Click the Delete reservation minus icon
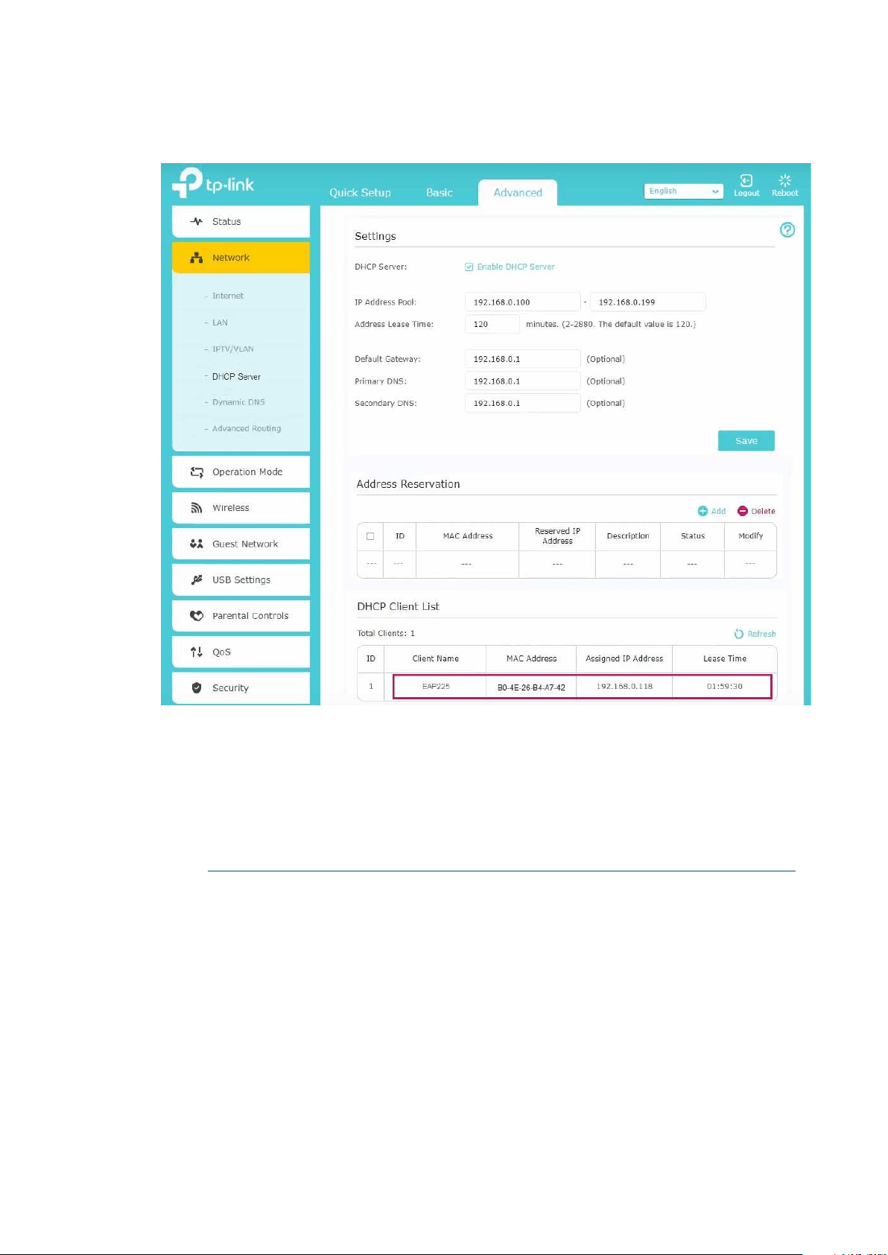 pyautogui.click(x=742, y=511)
